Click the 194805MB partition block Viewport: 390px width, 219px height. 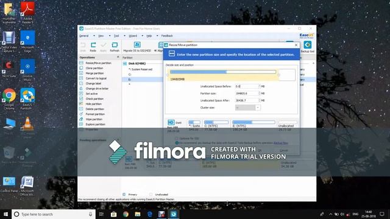[223, 75]
